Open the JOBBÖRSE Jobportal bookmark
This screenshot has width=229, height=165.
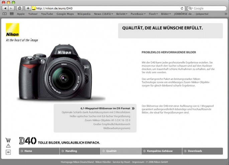[x=191, y=14]
